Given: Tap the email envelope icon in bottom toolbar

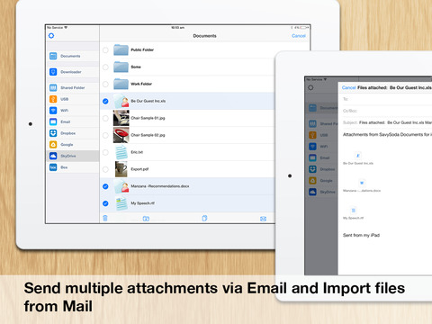Looking at the screenshot, I should point(263,219).
